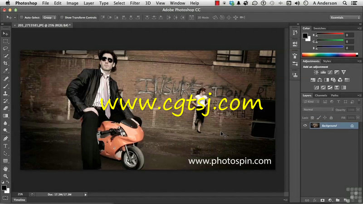Switch to the Channels tab
Screen dimensions: 363x204
point(321,95)
